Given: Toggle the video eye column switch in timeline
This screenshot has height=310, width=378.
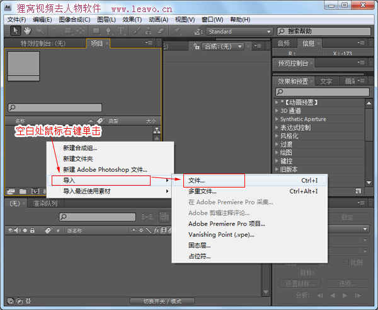Looking at the screenshot, I should 10,230.
